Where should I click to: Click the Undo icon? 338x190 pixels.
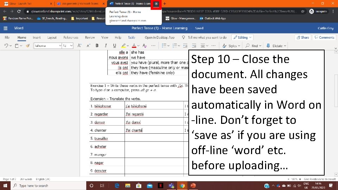(x=6, y=46)
